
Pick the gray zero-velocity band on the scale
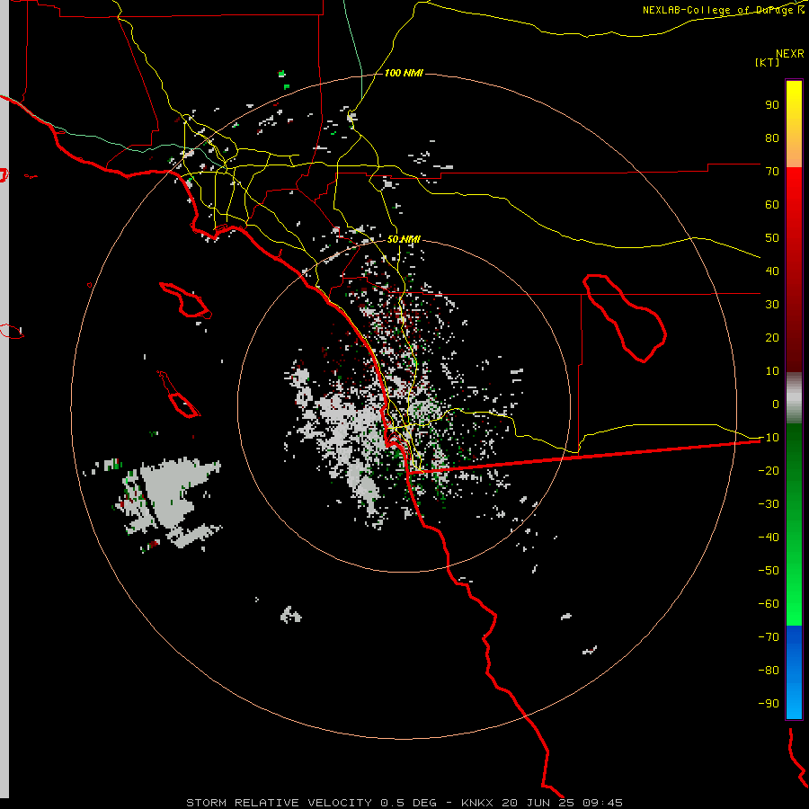click(x=794, y=398)
